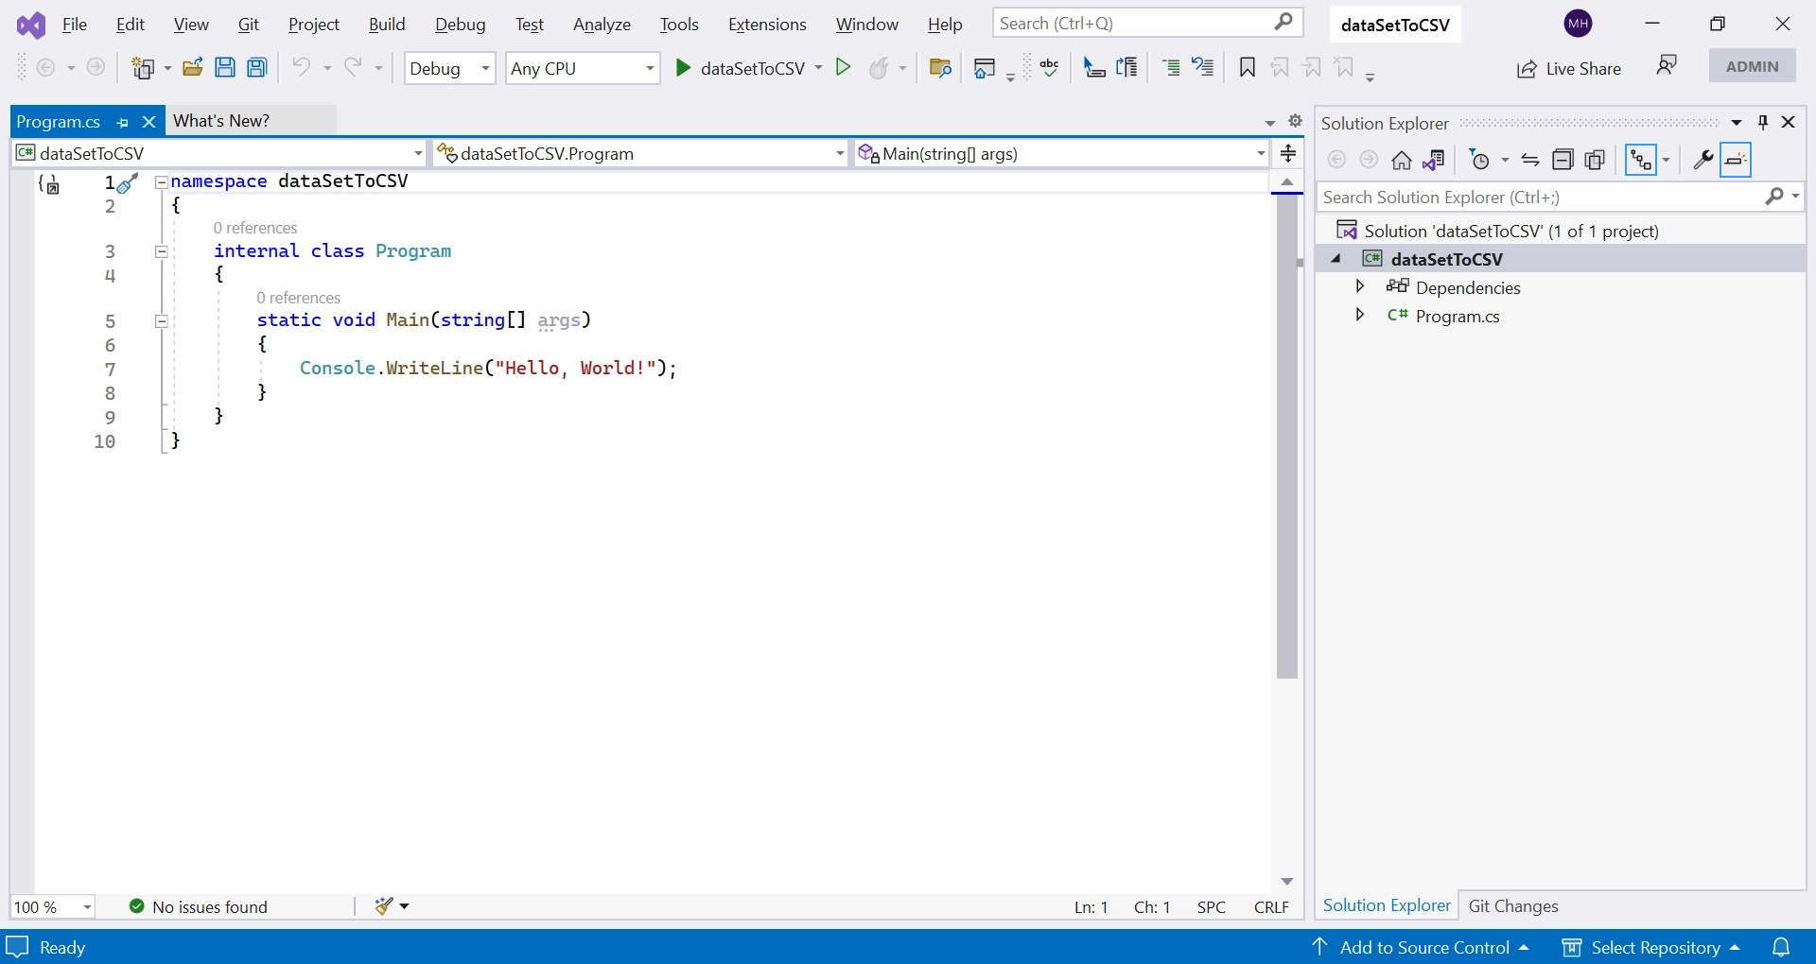This screenshot has height=964, width=1816.
Task: Toggle Preview Selected Items in Solution Explorer
Action: (x=1736, y=160)
